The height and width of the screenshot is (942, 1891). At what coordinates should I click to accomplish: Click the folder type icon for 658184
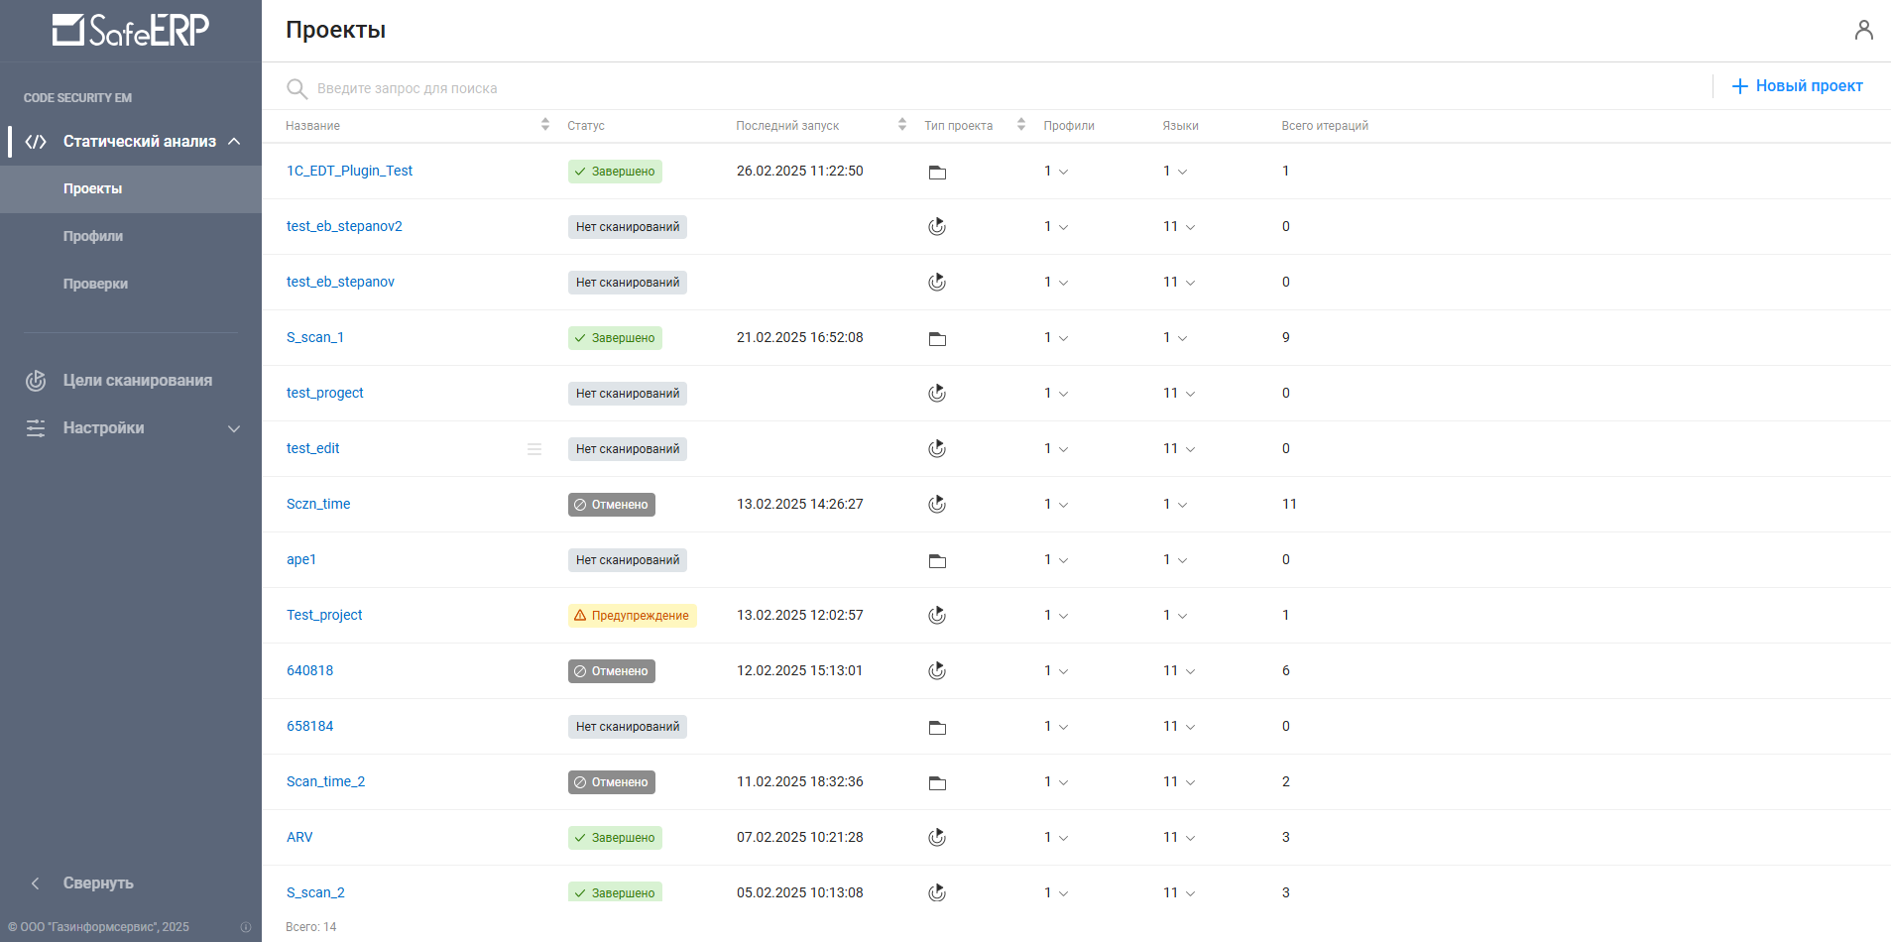coord(937,728)
